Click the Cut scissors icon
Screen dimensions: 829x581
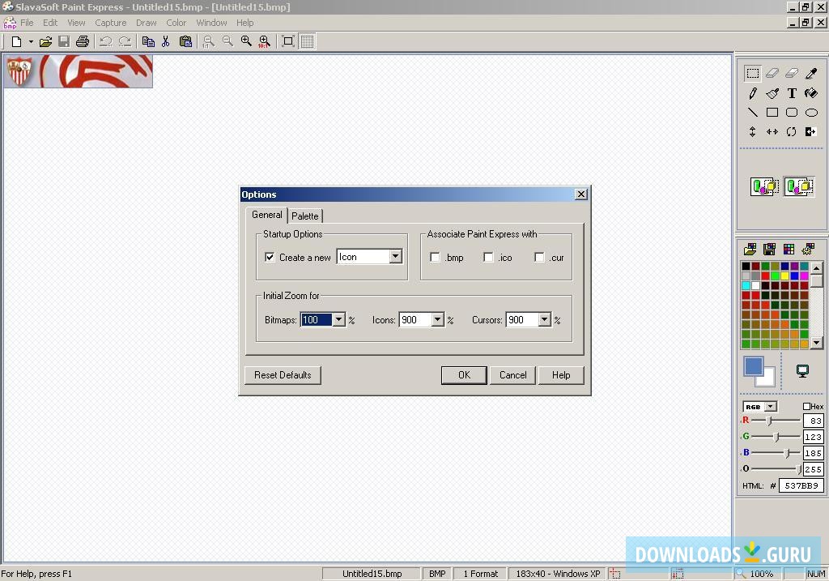click(166, 41)
